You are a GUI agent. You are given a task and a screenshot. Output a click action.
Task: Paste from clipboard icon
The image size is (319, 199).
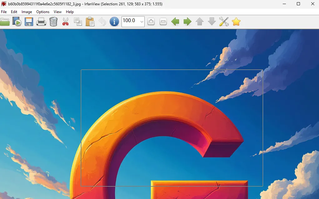tap(90, 22)
